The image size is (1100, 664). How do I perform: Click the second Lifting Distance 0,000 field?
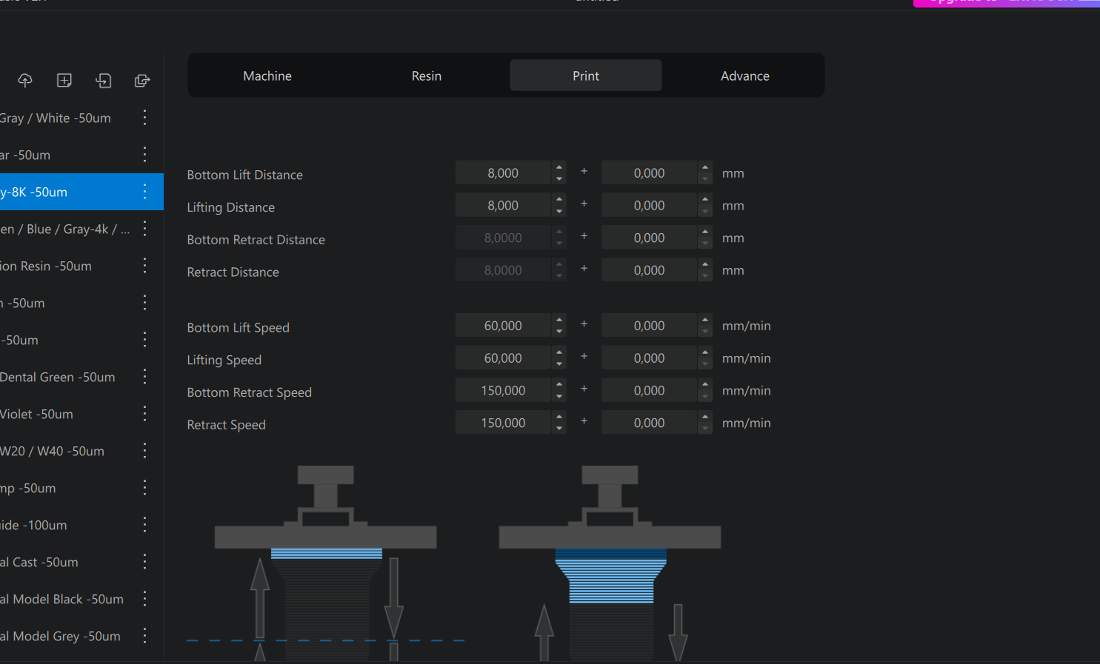tap(650, 206)
